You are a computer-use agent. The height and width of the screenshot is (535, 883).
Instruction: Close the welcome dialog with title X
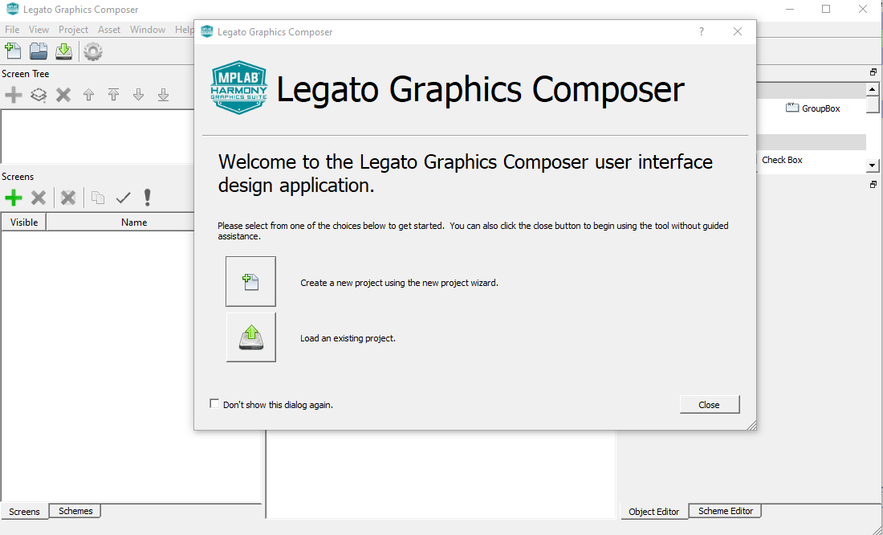coord(738,31)
